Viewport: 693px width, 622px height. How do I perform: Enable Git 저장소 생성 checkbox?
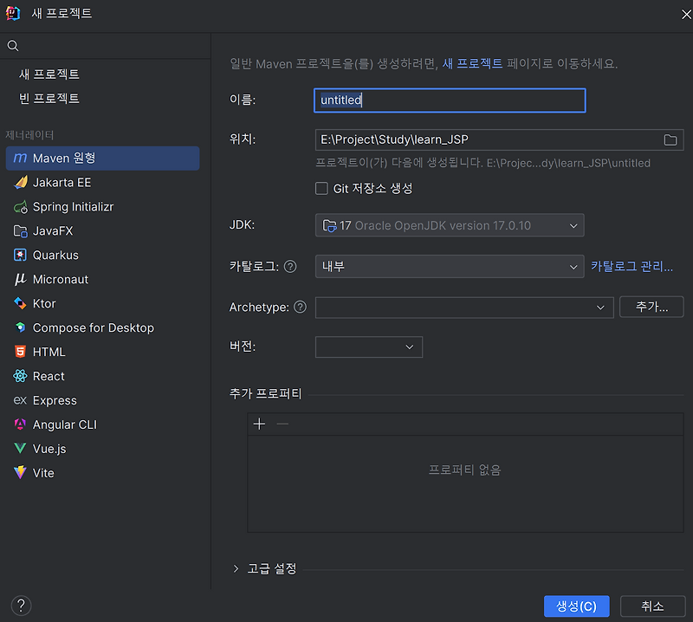[x=321, y=189]
